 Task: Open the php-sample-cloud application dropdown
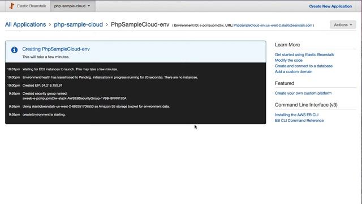pyautogui.click(x=72, y=6)
